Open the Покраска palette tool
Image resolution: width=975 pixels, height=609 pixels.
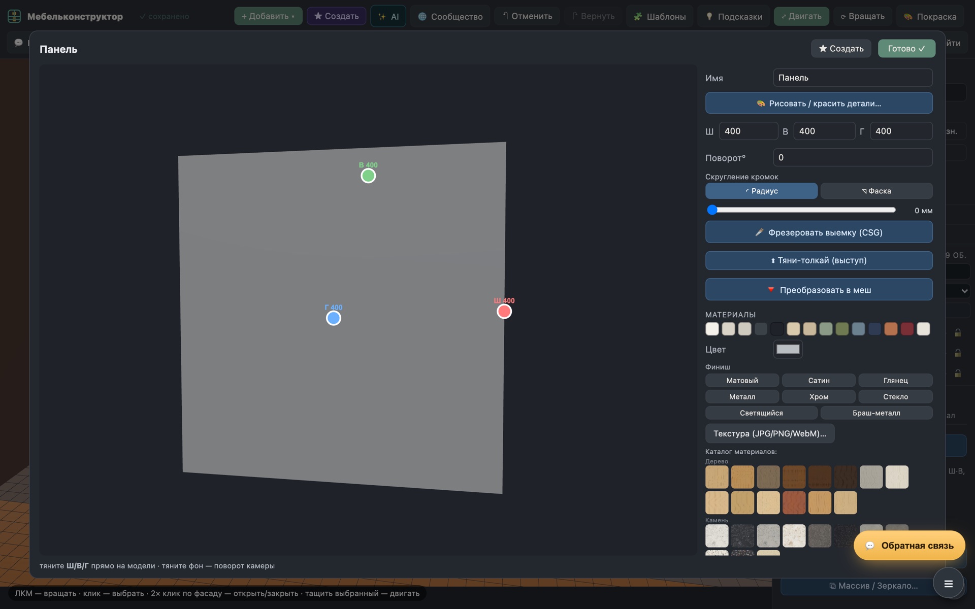(x=930, y=16)
